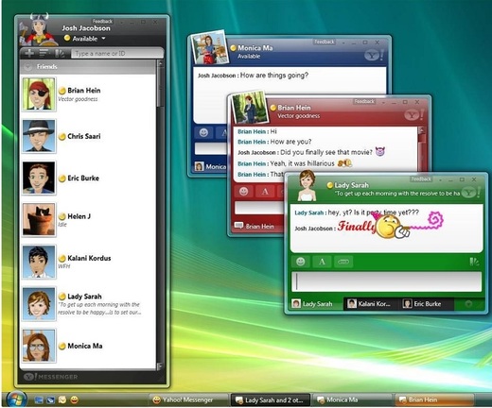Image resolution: width=492 pixels, height=408 pixels.
Task: Click Lady Sarah's avatar in the green window
Action: 307,186
